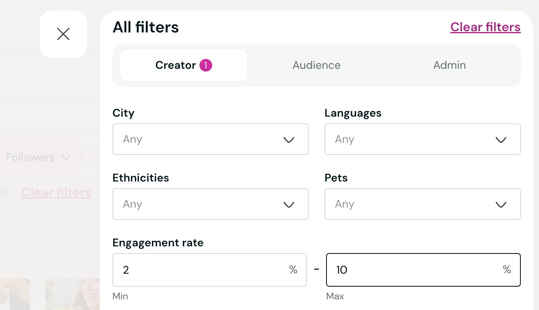This screenshot has height=310, width=539.
Task: Click the faded remove-filter x icon
Action: (4, 193)
